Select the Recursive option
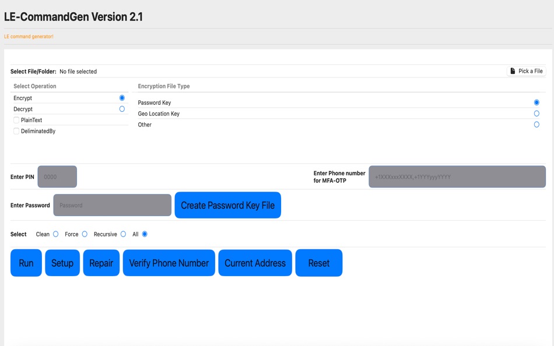The width and height of the screenshot is (554, 346). click(x=122, y=234)
